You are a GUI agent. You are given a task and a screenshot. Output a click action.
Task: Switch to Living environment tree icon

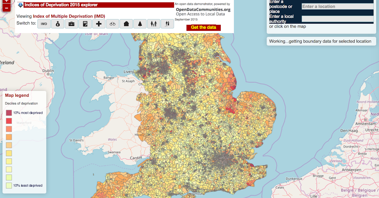[x=140, y=24]
